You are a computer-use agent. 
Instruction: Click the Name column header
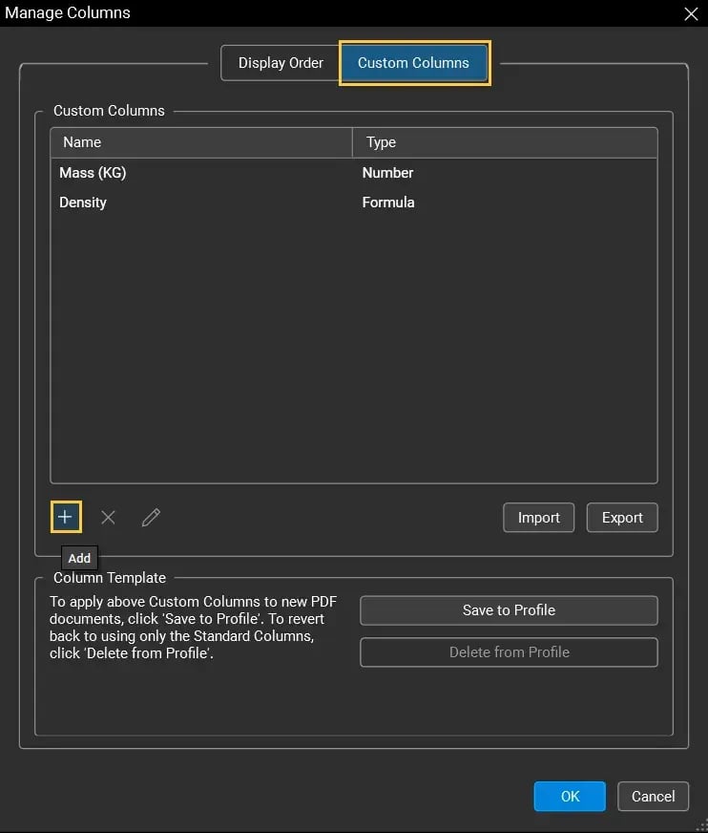(x=201, y=142)
